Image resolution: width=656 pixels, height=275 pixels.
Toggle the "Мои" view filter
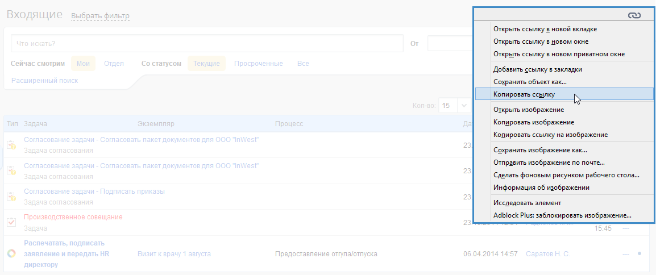click(83, 64)
